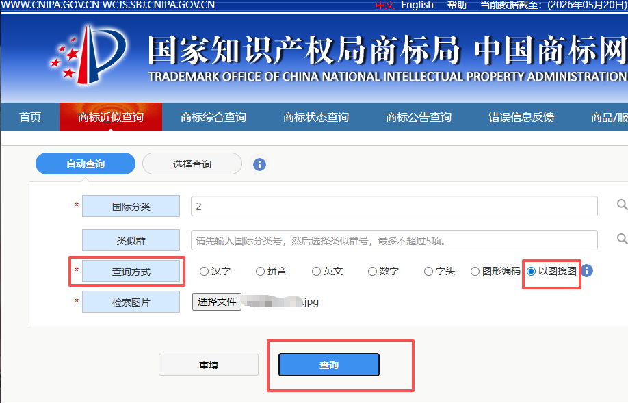
Task: Click the info icon next to 以图搜图
Action: pyautogui.click(x=587, y=271)
